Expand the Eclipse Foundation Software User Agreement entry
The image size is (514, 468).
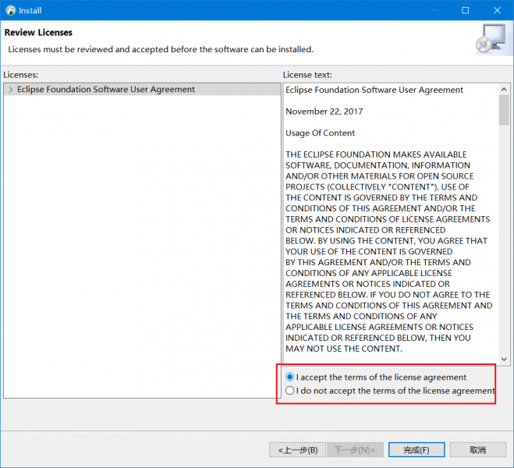(x=11, y=90)
